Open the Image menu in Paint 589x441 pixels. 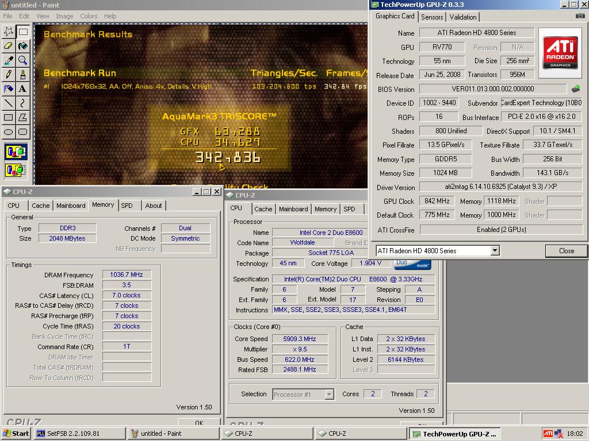point(64,16)
